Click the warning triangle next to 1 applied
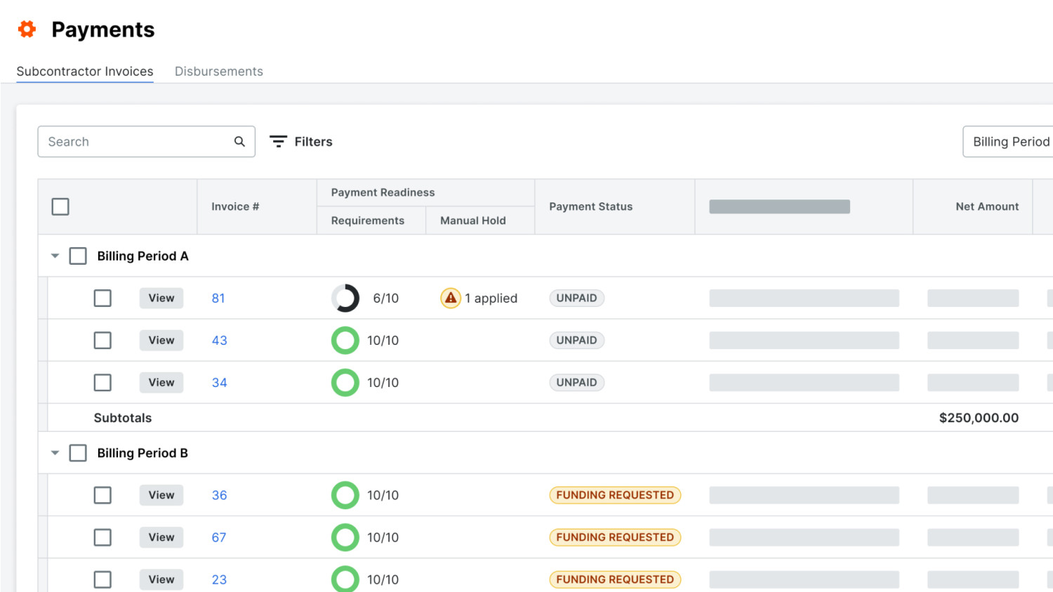Image resolution: width=1053 pixels, height=592 pixels. pos(450,298)
